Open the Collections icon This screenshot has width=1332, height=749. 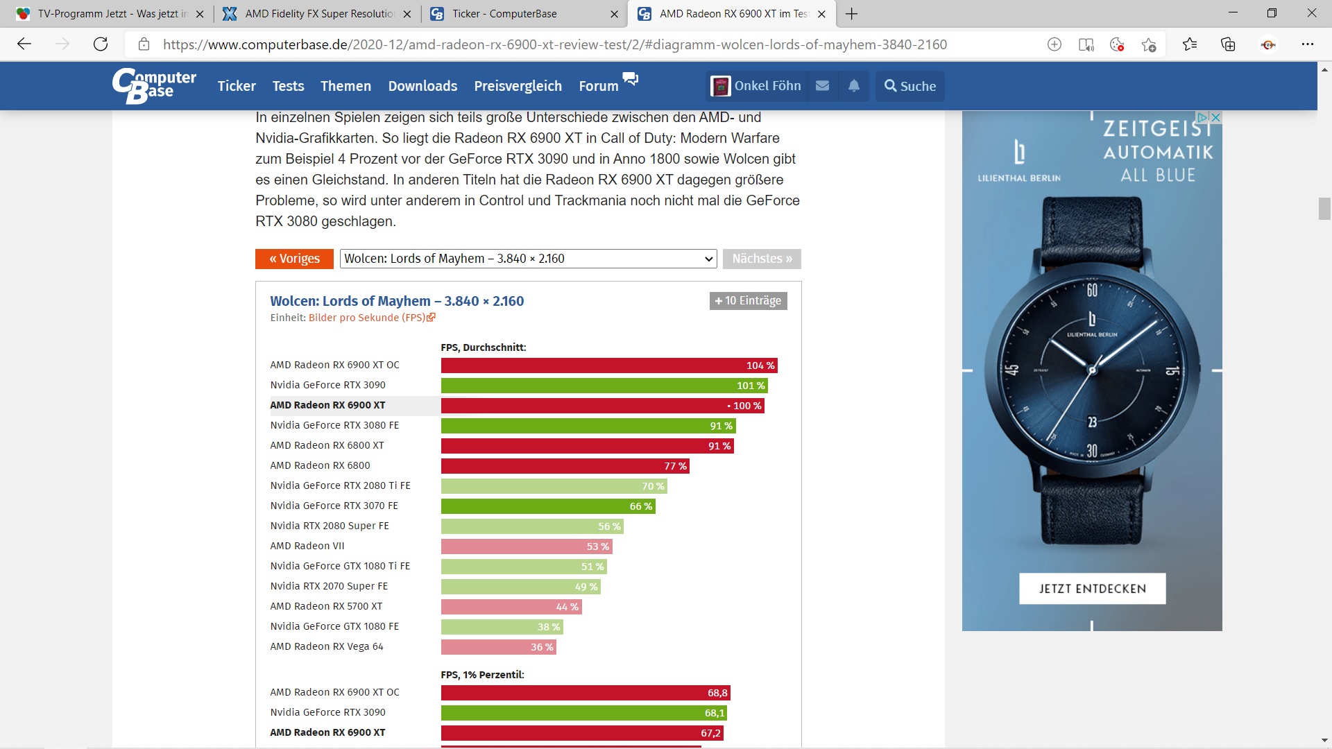[1228, 45]
